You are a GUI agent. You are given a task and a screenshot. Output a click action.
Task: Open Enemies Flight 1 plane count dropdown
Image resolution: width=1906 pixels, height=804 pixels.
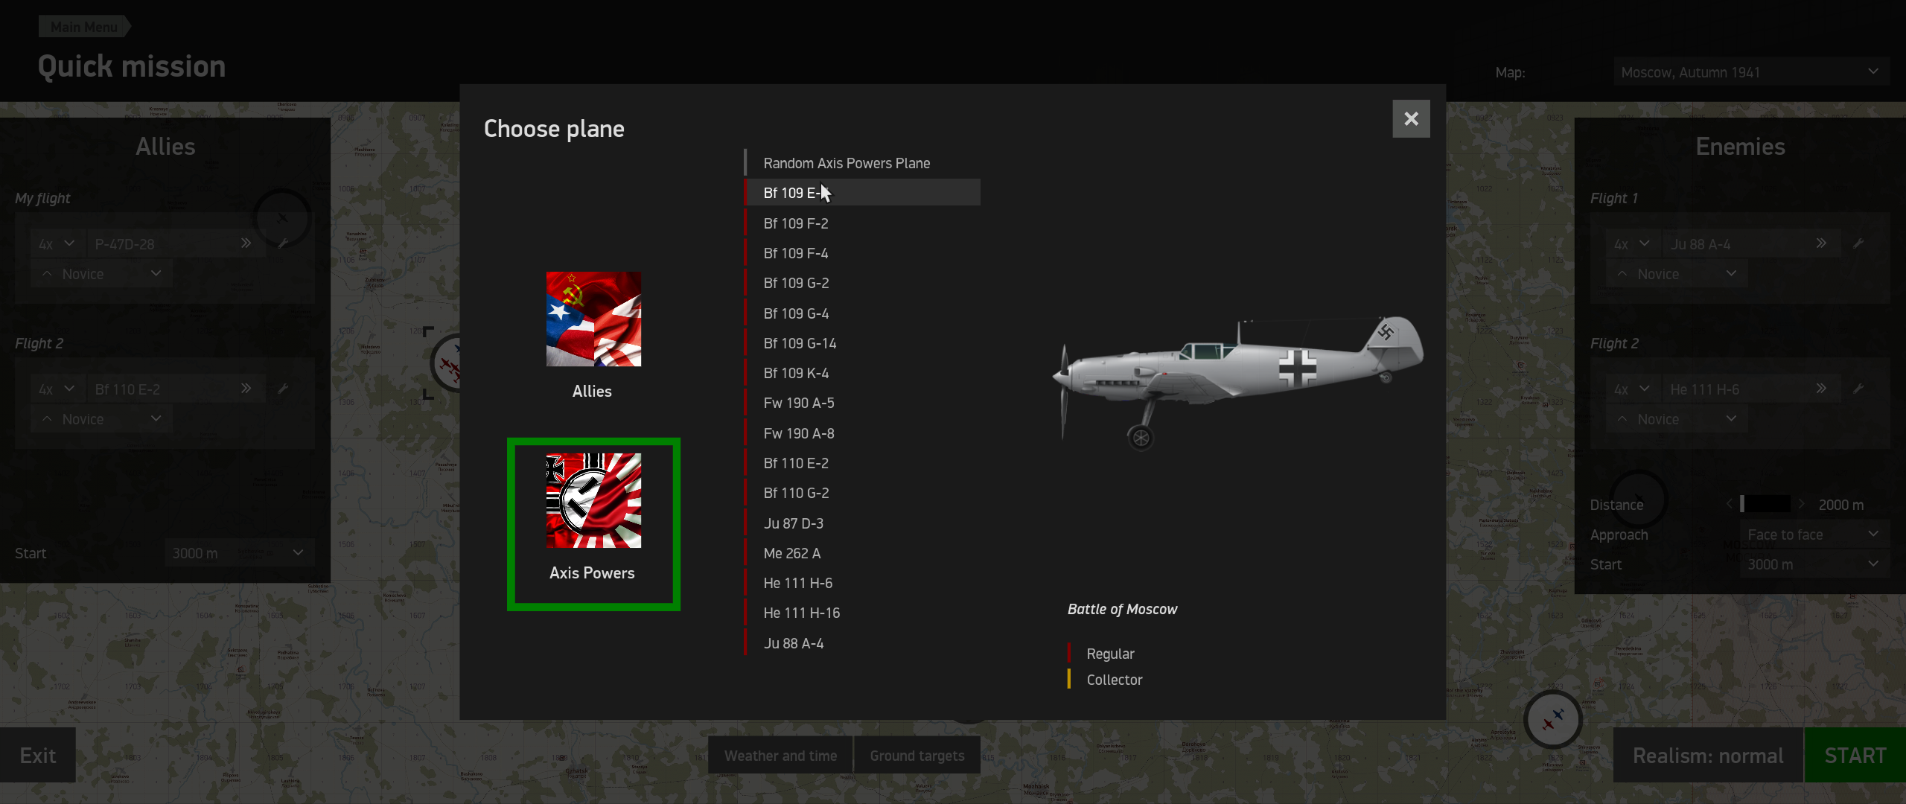point(1632,243)
